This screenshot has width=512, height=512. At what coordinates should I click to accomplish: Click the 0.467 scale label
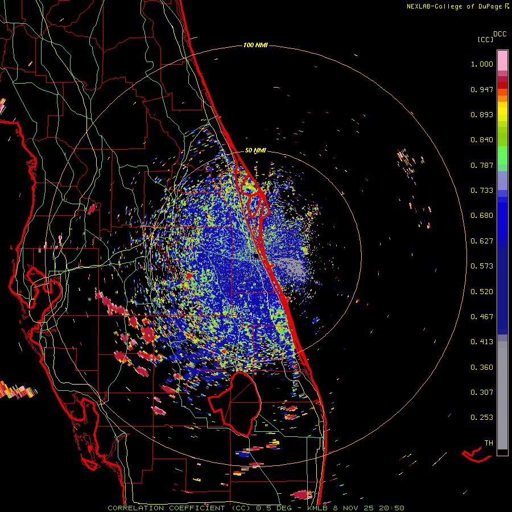(x=482, y=317)
